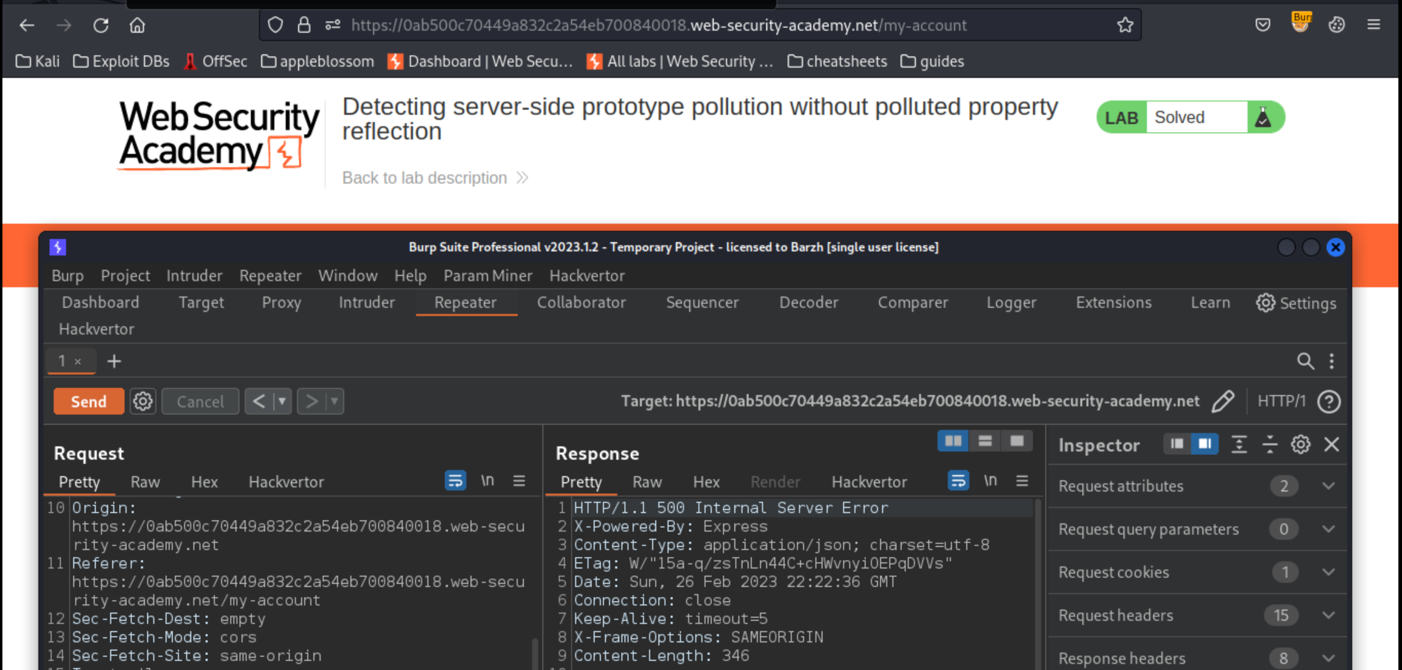Add a new Repeater tab
This screenshot has height=670, width=1402.
tap(114, 361)
